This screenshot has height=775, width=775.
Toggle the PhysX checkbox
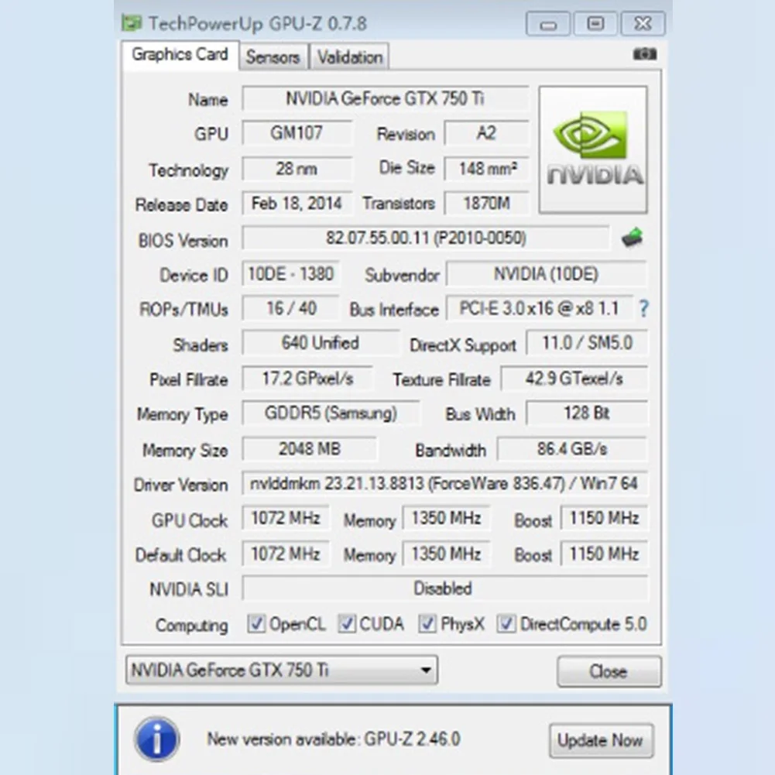tap(427, 624)
